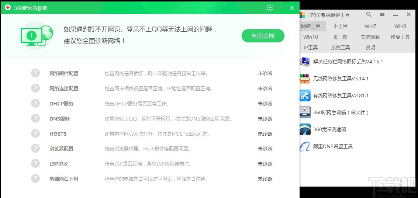418x198 pixels.
Task: Click description 检查浏览器代理、Flash插件等配置问题。
Action: pos(148,149)
